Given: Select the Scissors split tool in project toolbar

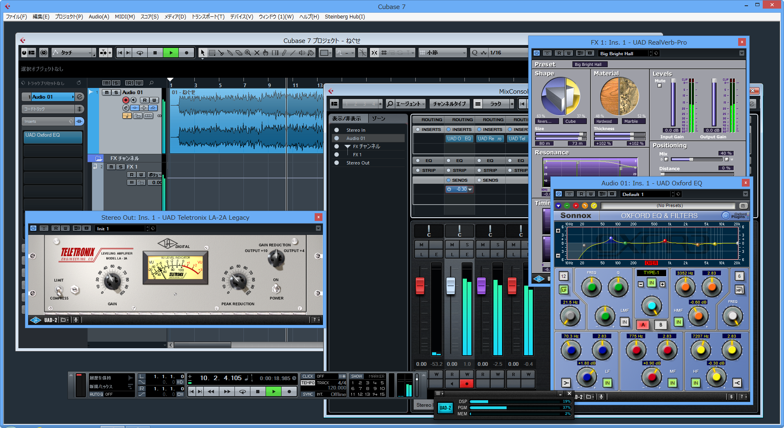Looking at the screenshot, I should [x=221, y=53].
